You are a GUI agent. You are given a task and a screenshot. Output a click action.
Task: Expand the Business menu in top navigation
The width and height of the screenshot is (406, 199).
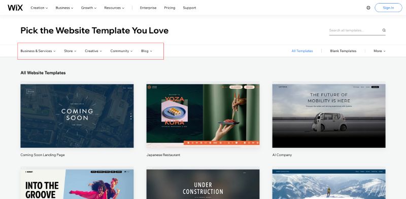[64, 8]
